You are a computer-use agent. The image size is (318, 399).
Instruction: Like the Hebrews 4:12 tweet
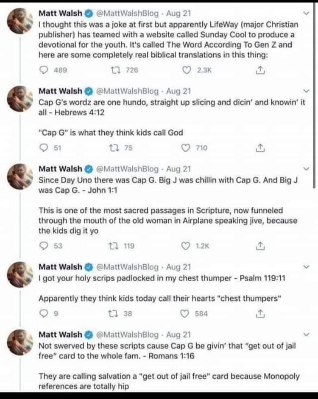(186, 147)
